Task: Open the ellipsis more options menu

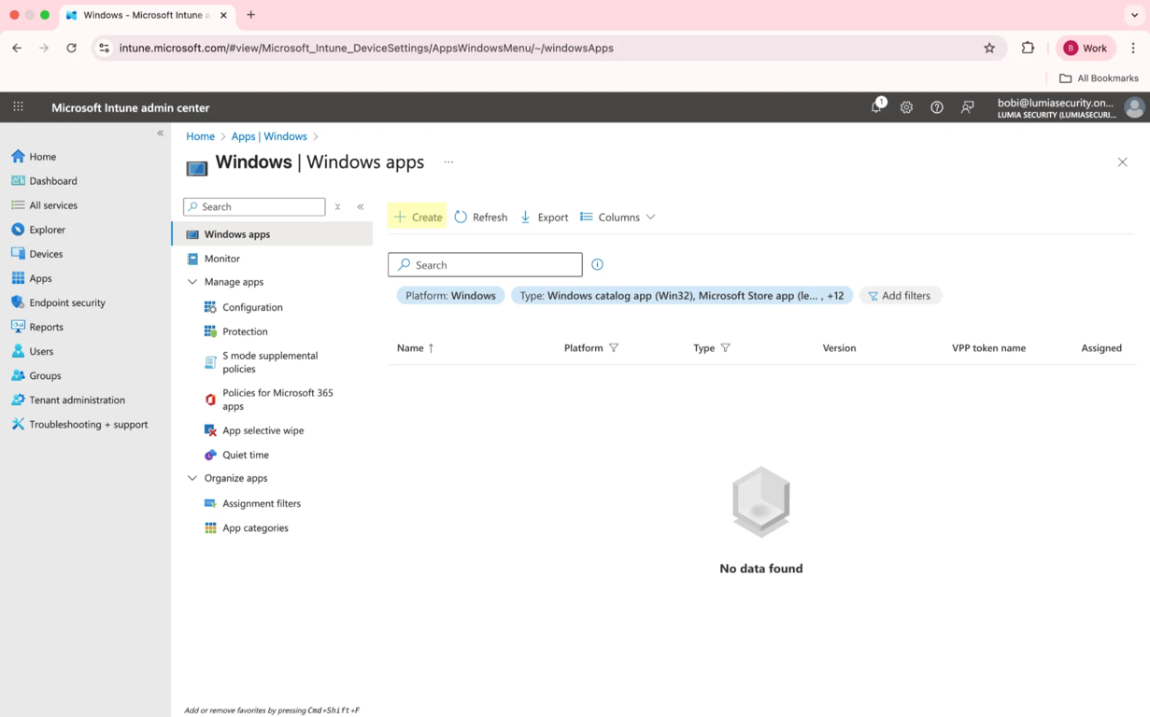Action: [448, 162]
